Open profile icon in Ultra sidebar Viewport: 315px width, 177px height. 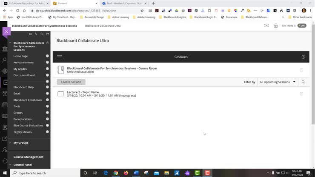click(5, 60)
